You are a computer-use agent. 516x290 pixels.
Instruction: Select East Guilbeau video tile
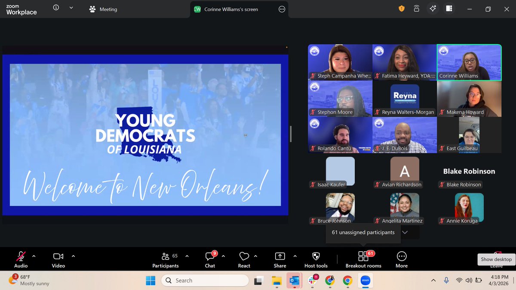(469, 135)
